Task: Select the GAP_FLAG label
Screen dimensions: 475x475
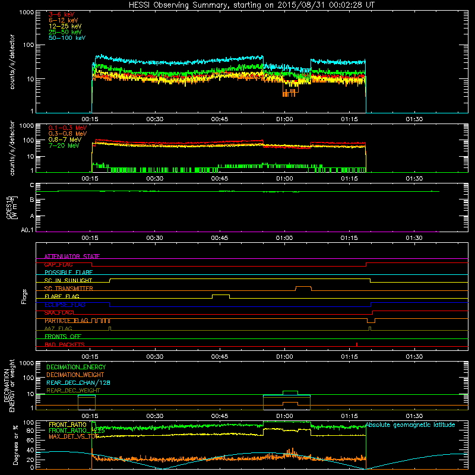Action: click(x=58, y=264)
